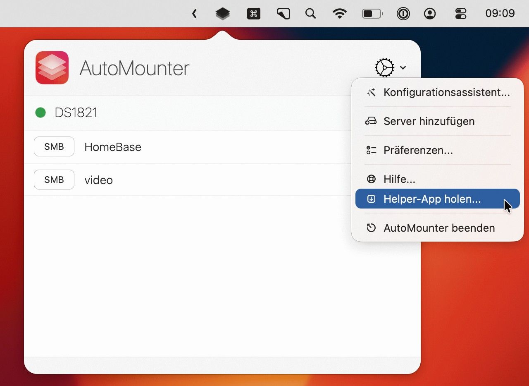Click the battery status icon
Screen dimensions: 529x386
[372, 14]
